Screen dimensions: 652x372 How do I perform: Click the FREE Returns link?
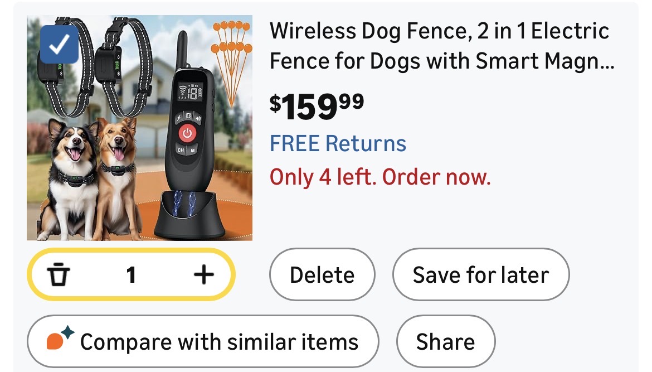(338, 143)
